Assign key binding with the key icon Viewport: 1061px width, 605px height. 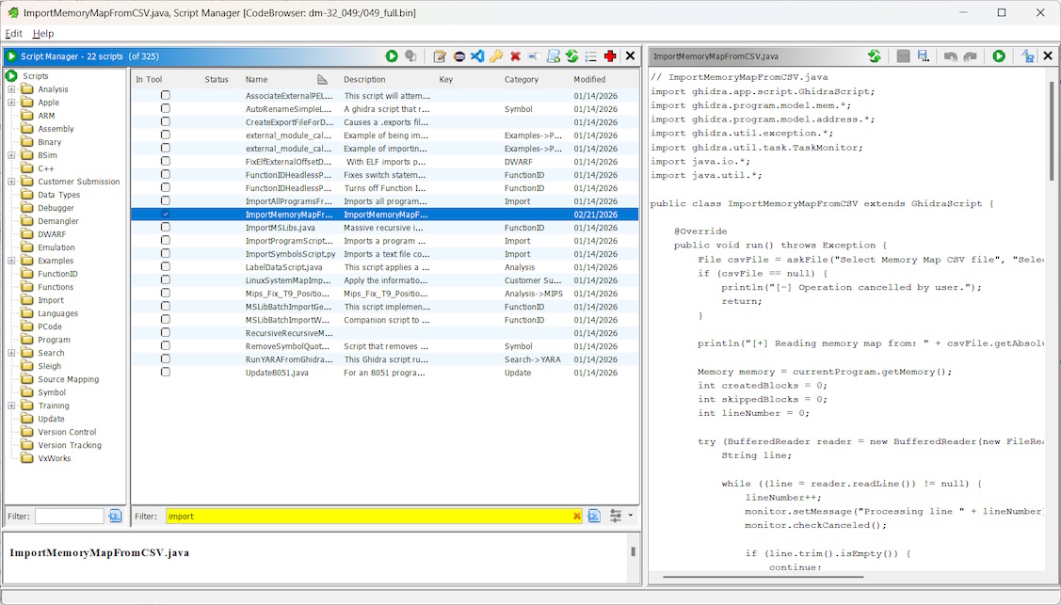(496, 56)
